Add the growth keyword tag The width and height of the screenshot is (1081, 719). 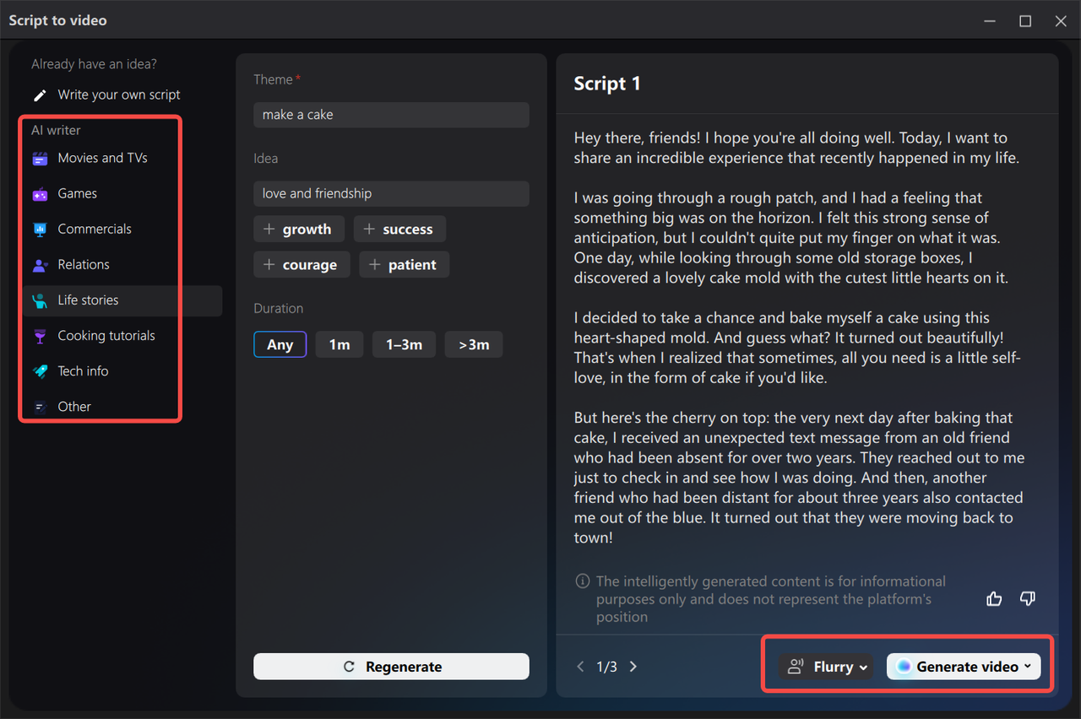click(299, 229)
